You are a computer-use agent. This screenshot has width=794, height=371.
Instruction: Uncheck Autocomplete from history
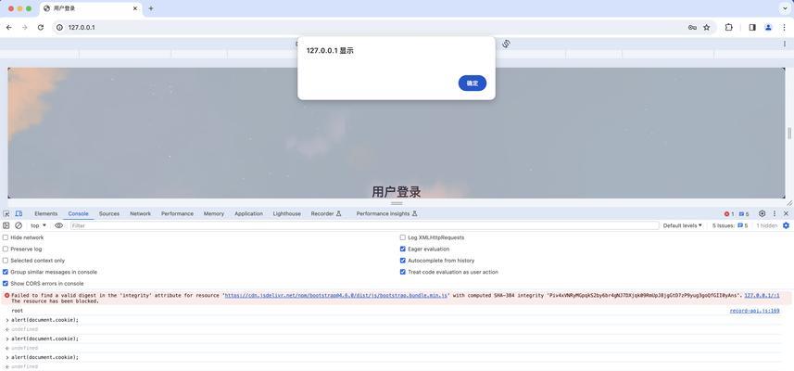tap(403, 261)
